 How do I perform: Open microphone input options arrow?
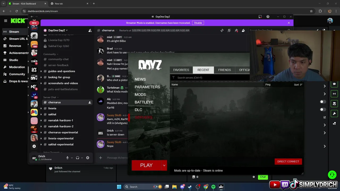pos(72,158)
